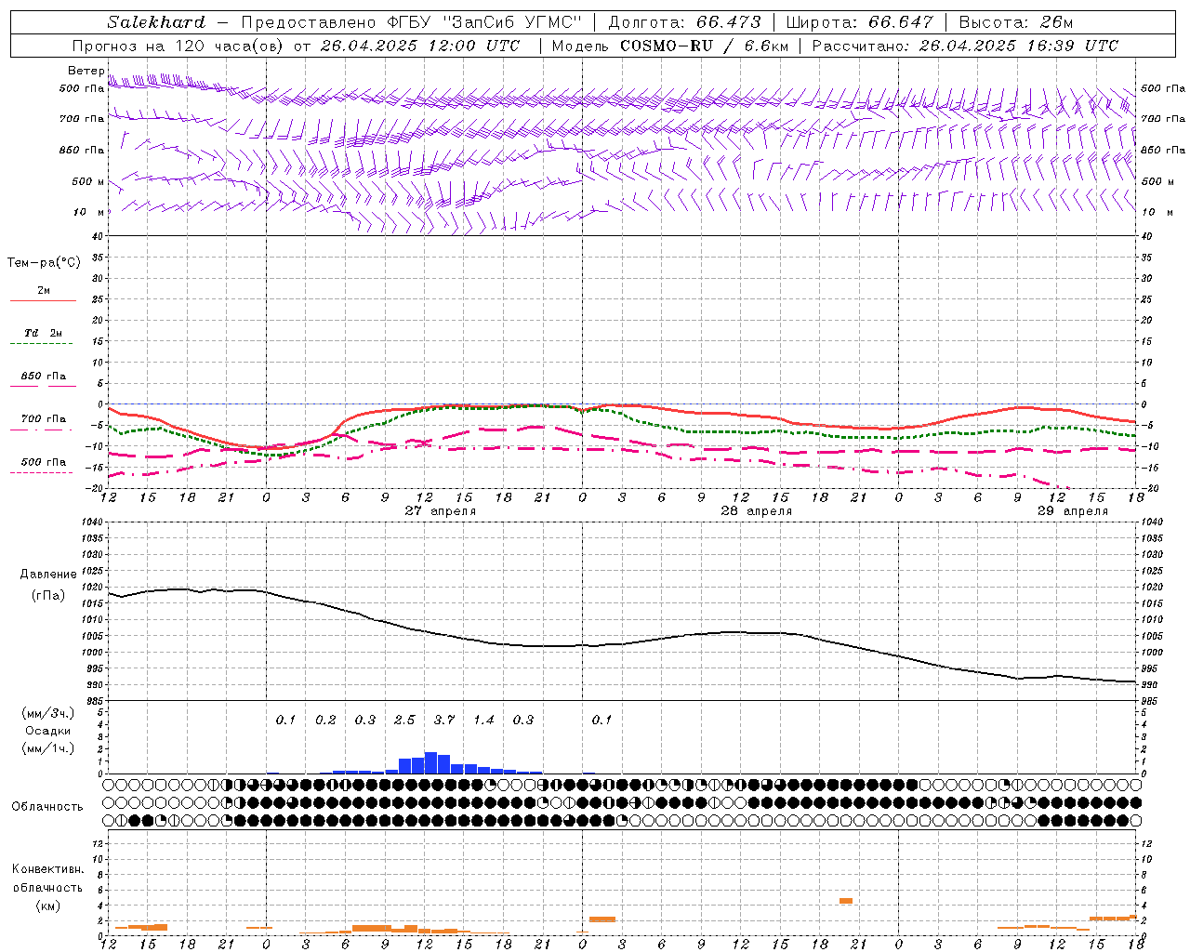Image resolution: width=1190 pixels, height=952 pixels.
Task: Click the 29 апреля date label
Action: pyautogui.click(x=1073, y=511)
